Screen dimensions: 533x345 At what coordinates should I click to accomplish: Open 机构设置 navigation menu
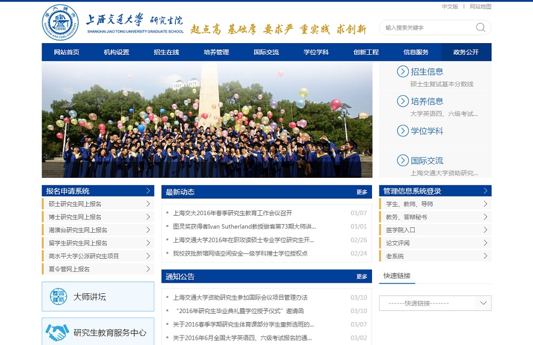click(117, 52)
